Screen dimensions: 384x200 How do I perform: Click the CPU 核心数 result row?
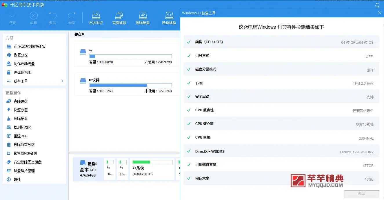[x=281, y=124]
